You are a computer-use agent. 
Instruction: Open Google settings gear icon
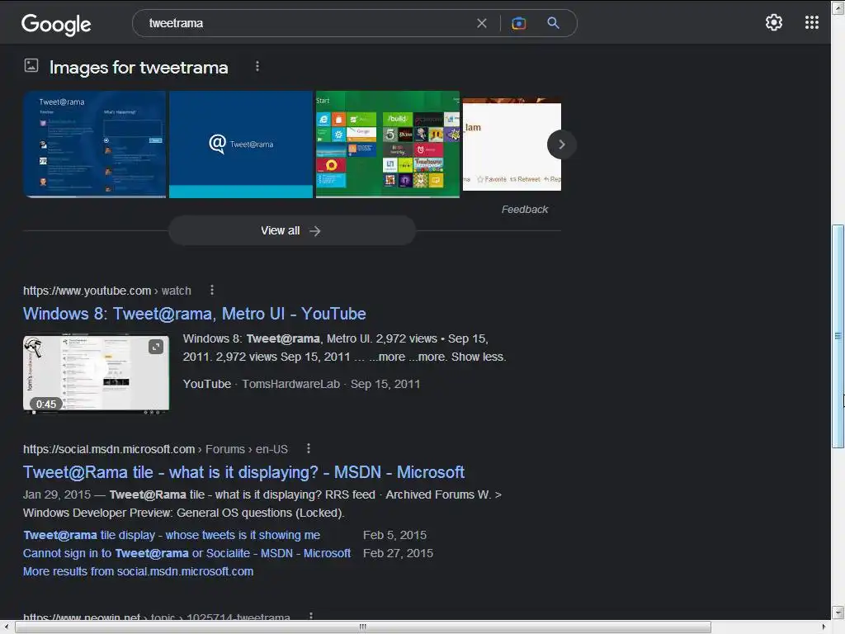click(774, 22)
